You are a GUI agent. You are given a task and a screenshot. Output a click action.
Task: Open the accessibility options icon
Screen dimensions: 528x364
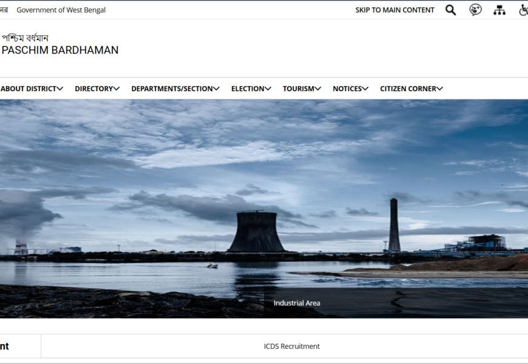523,10
